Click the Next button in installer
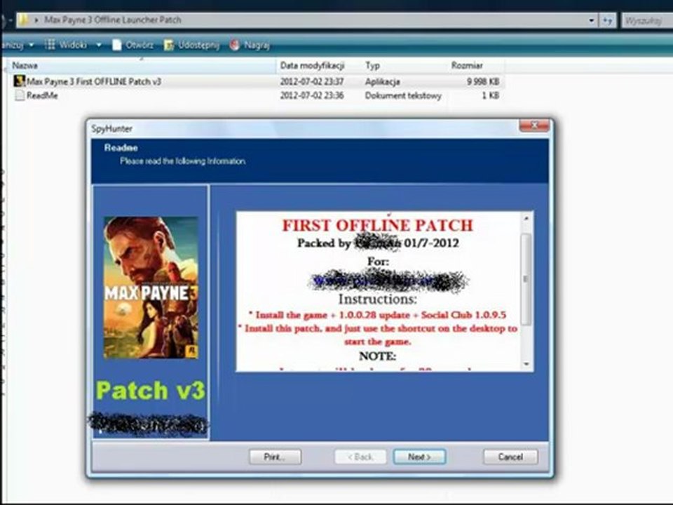The image size is (673, 505). (419, 457)
